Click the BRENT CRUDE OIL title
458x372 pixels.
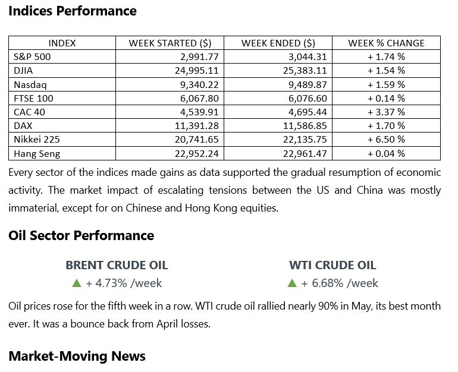tap(117, 265)
